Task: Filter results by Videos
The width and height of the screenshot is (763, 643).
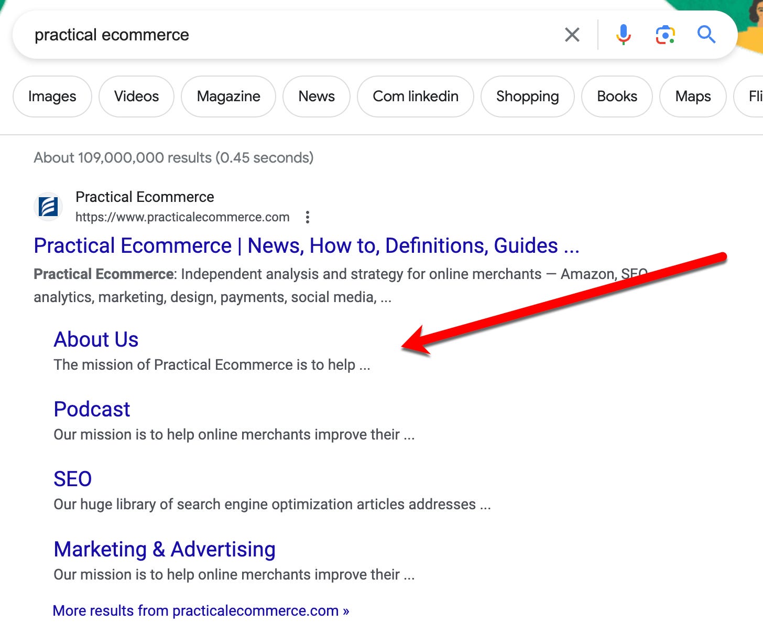Action: [x=136, y=97]
